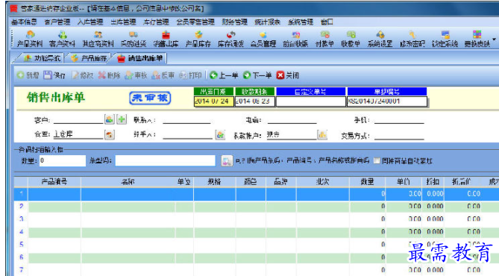The height and width of the screenshot is (276, 499).
Task: Open 客户管理 menu
Action: click(x=57, y=22)
